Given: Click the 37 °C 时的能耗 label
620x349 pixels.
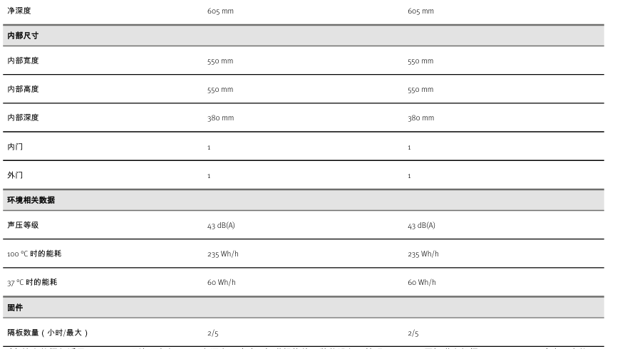Looking at the screenshot, I should (32, 282).
